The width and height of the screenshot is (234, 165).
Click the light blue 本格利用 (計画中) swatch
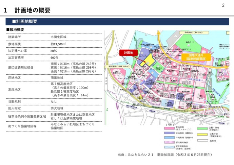click(169, 138)
